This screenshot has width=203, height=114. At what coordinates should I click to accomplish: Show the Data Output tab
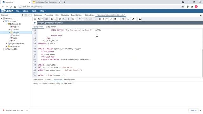click(38, 79)
